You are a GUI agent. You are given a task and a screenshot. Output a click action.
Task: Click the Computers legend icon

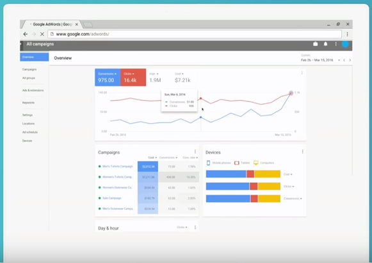(255, 163)
